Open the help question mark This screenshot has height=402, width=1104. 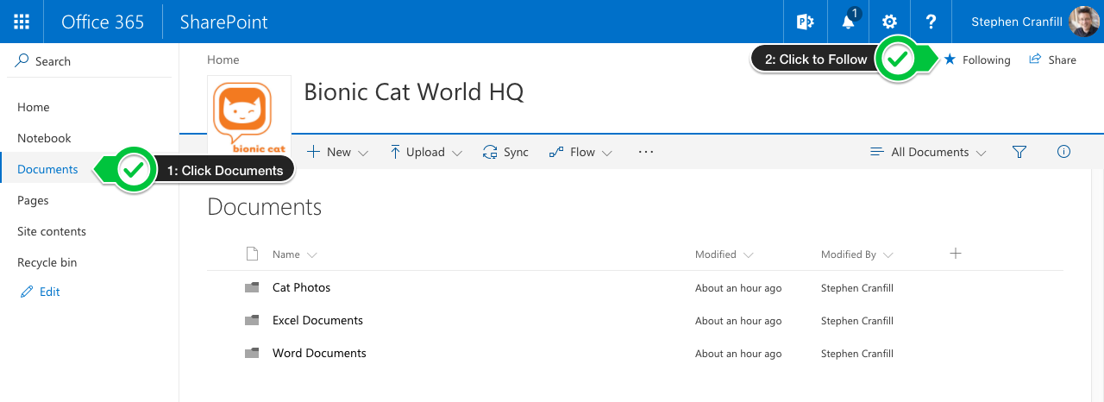(931, 22)
